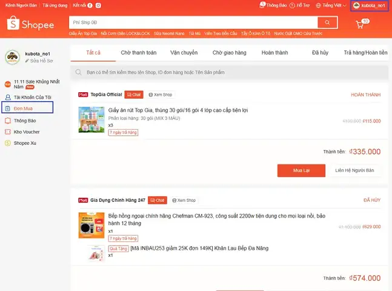
Task: Switch to the Đã hủy tab
Action: click(x=320, y=53)
